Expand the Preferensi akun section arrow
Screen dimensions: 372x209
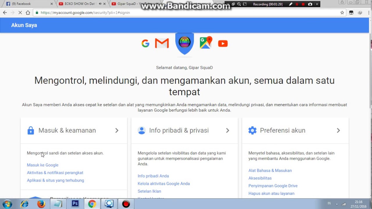pyautogui.click(x=338, y=130)
